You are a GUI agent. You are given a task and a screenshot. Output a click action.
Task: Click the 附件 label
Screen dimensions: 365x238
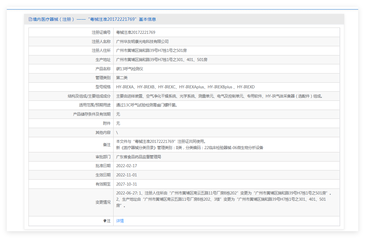coord(107,123)
